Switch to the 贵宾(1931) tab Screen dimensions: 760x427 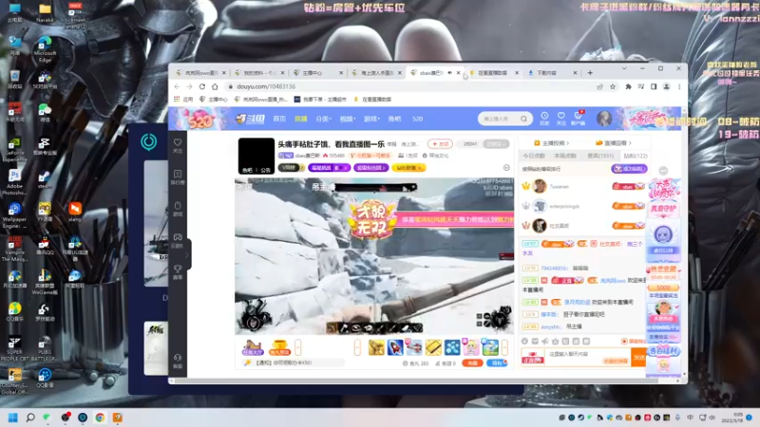coord(600,156)
